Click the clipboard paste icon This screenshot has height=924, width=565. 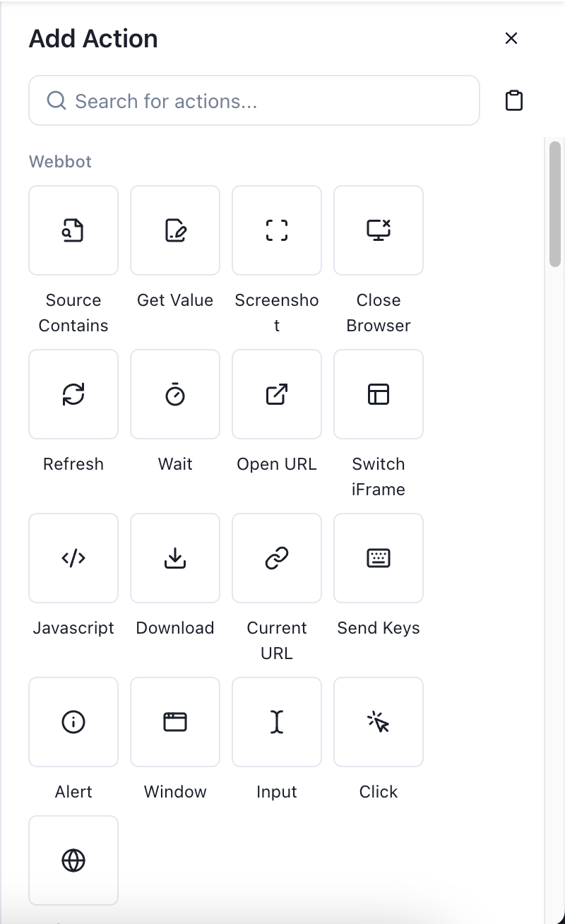513,100
